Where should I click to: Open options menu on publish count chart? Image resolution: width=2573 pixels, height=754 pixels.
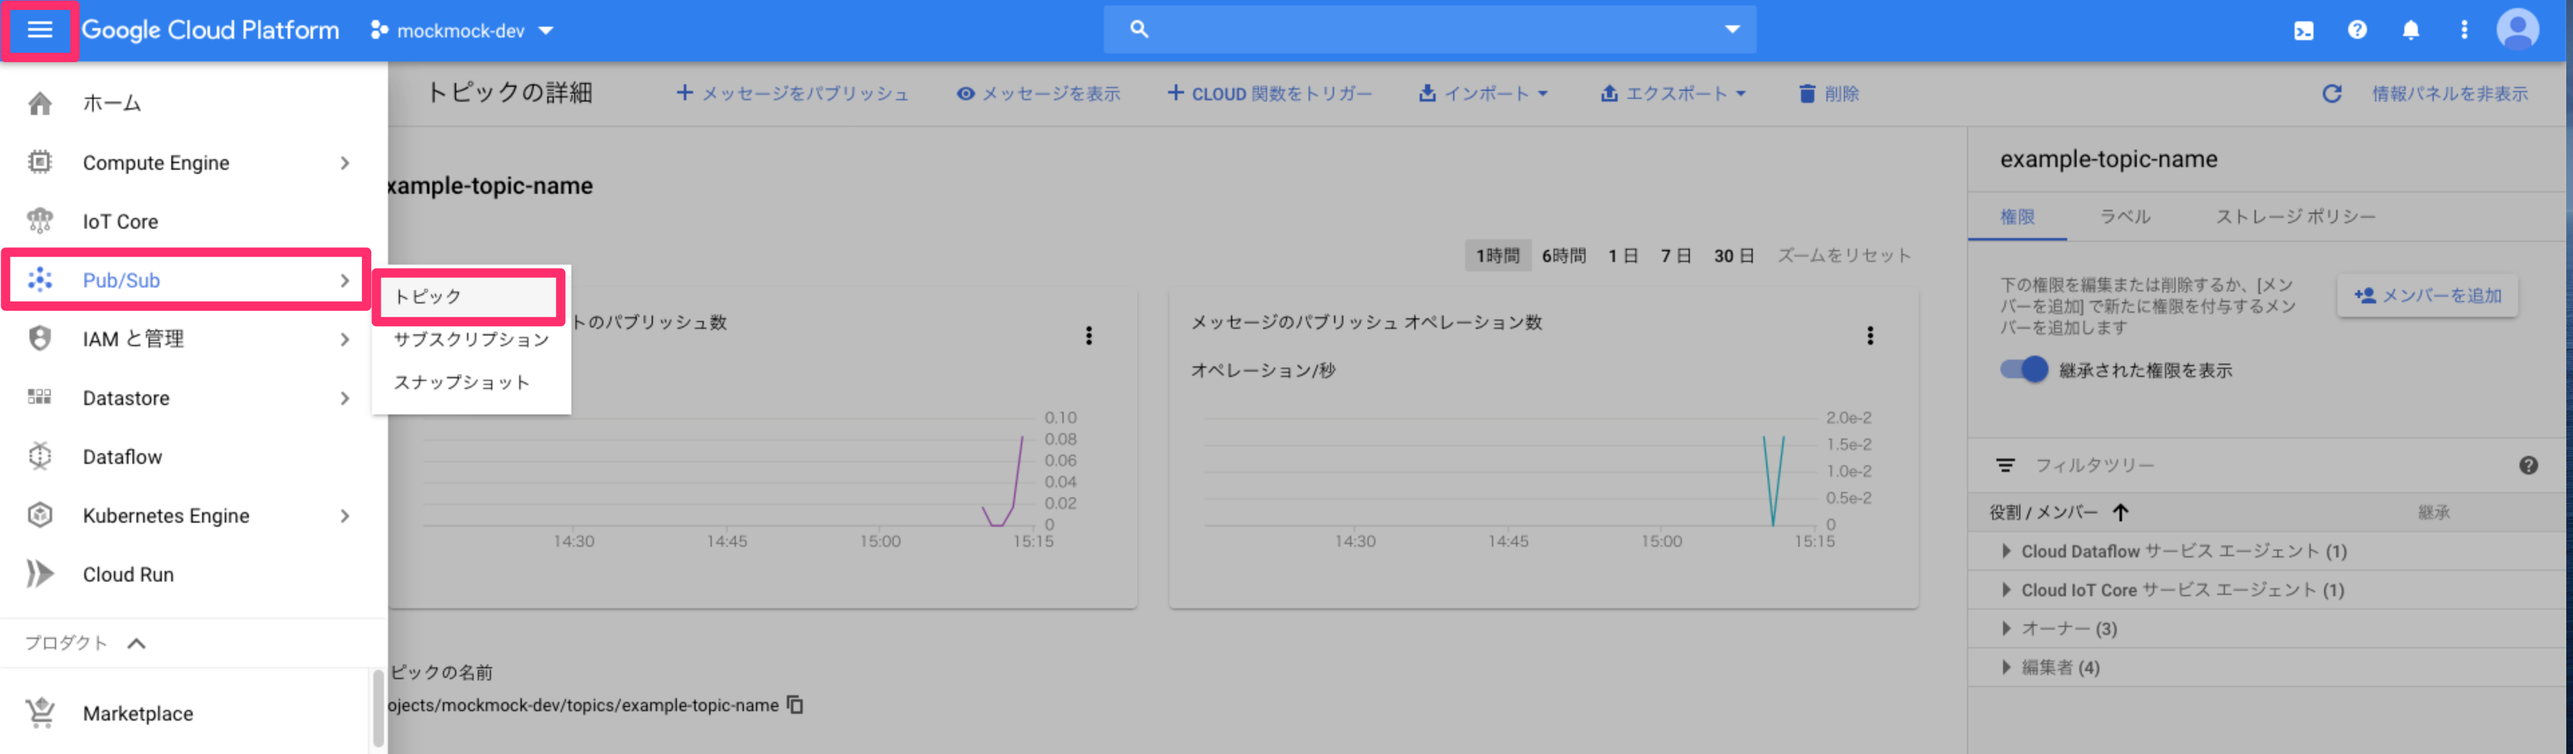1088,335
